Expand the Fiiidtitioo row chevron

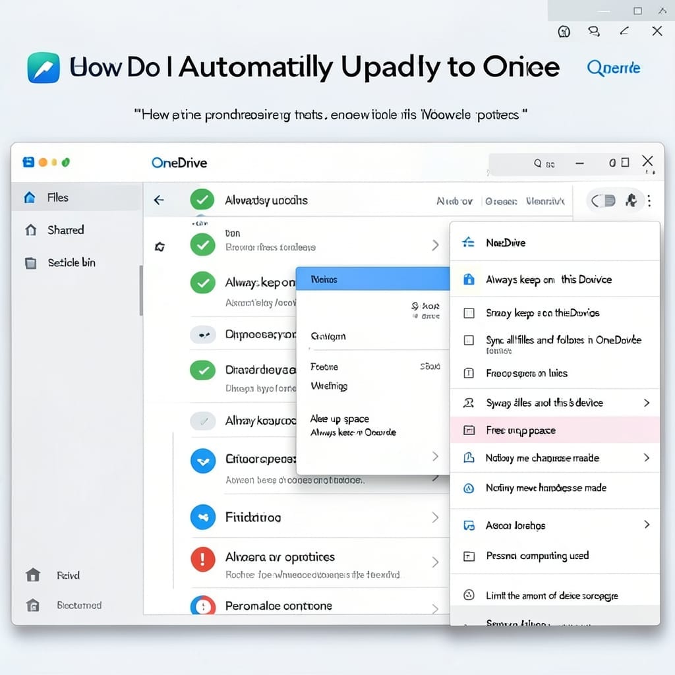coord(435,517)
